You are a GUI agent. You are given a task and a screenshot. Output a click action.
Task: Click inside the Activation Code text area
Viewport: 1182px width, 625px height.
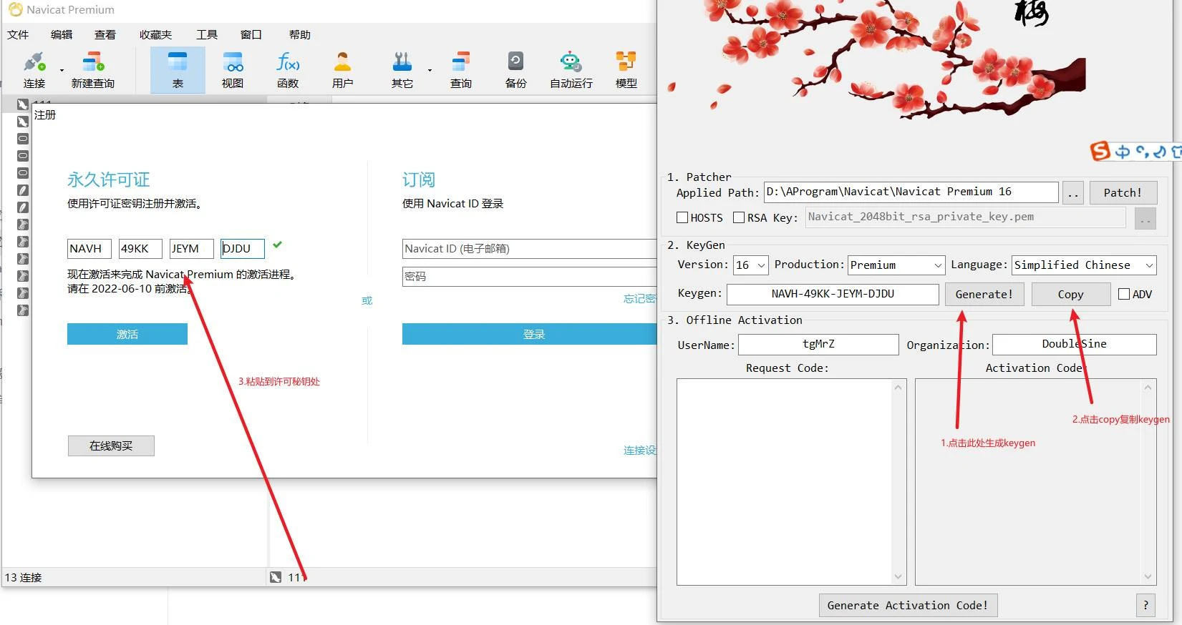tap(1027, 482)
